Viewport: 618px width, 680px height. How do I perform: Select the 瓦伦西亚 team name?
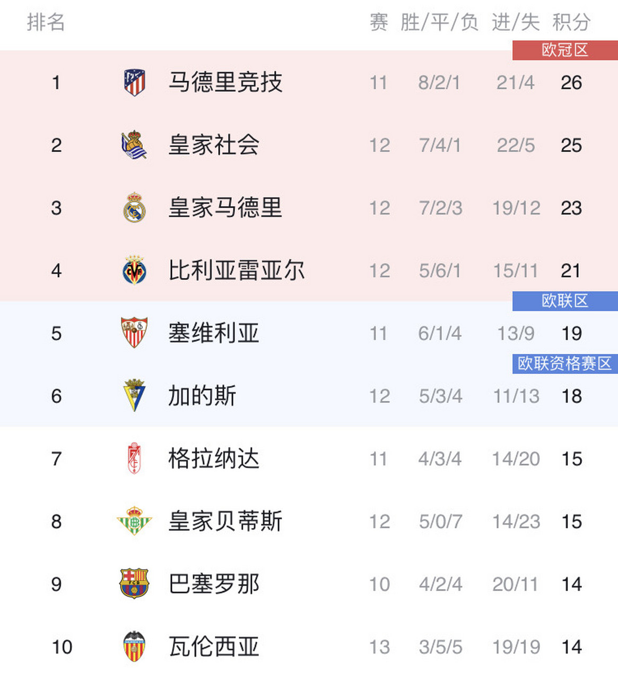(x=213, y=647)
